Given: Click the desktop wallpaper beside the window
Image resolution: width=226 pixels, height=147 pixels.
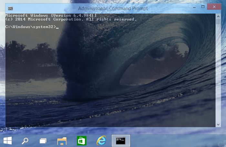Looking at the screenshot, I should (223, 81).
